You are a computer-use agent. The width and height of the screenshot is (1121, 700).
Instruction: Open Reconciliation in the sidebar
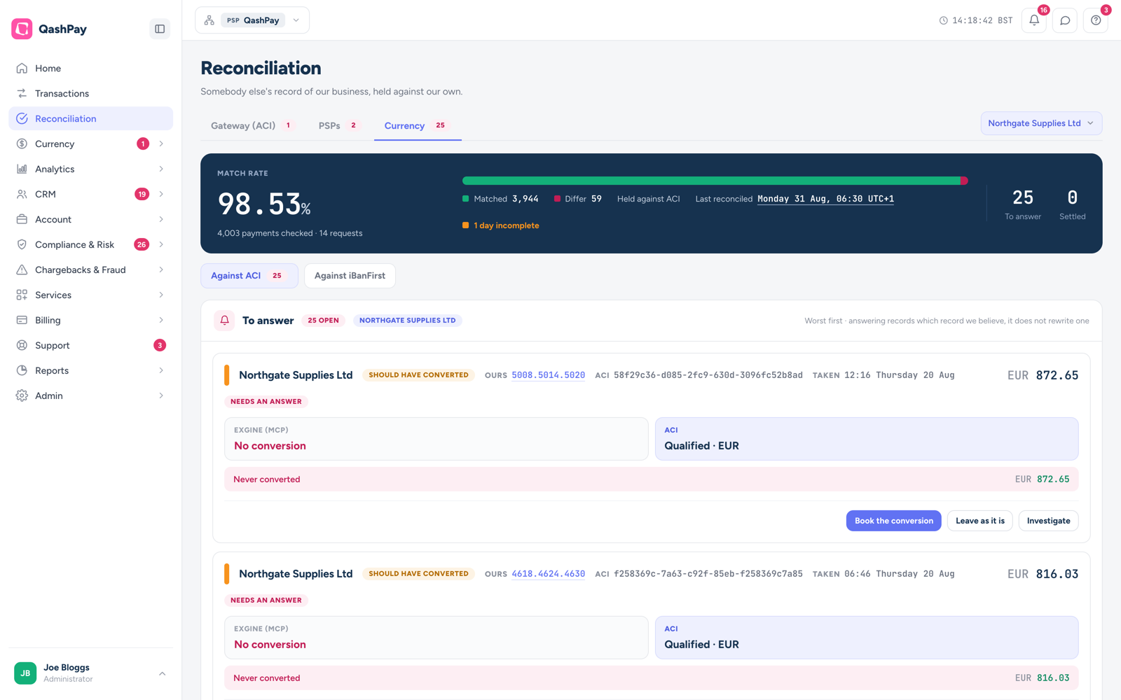click(91, 118)
